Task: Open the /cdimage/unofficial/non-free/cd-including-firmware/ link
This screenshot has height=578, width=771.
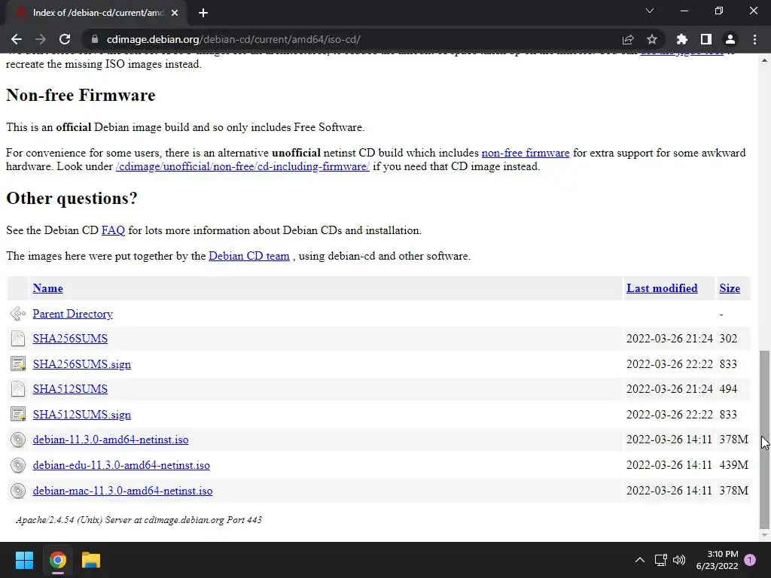Action: [242, 166]
